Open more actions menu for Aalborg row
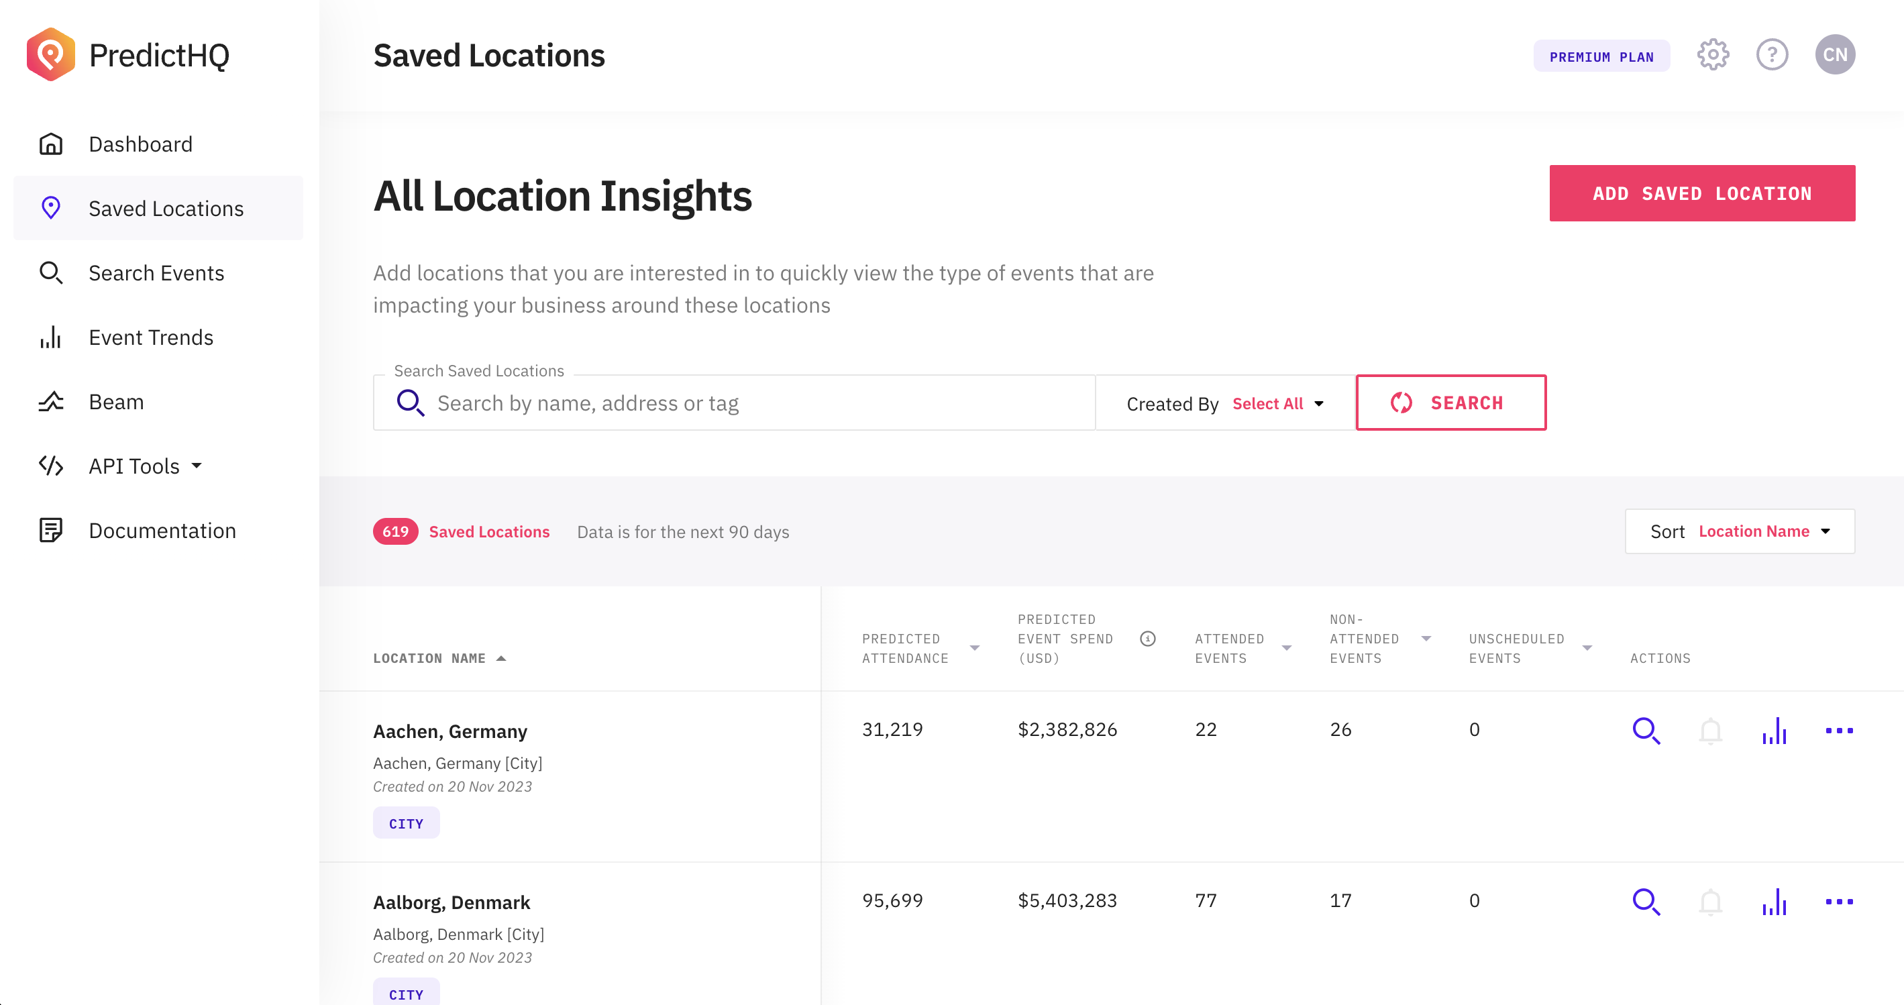The image size is (1904, 1005). click(x=1838, y=901)
